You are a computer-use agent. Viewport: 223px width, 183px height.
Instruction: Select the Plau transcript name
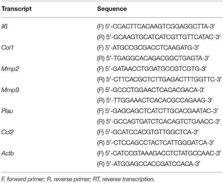pos(7,111)
